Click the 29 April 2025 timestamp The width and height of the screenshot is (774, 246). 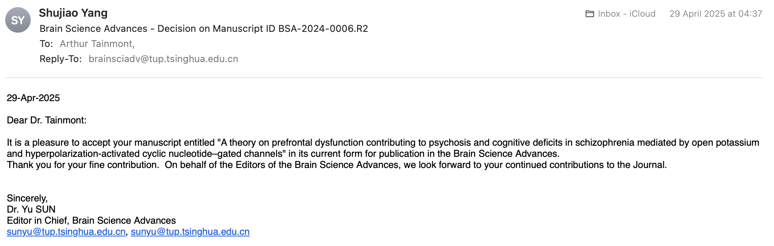(715, 14)
